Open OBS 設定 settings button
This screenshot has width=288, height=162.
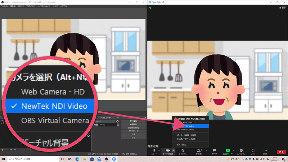[134, 134]
